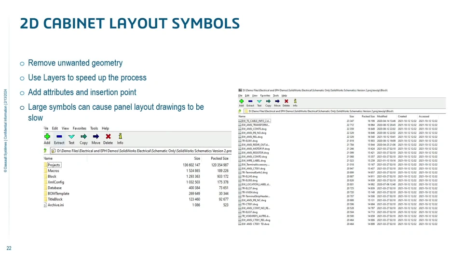Sort by Created column header
Screen dimensions: 463x260
(x=402, y=117)
